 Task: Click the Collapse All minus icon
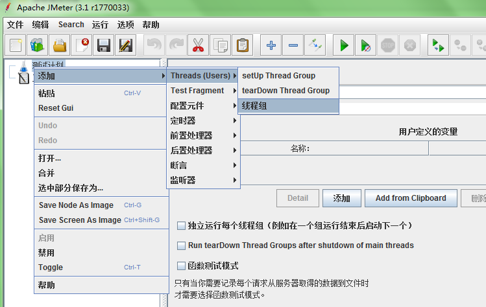293,45
